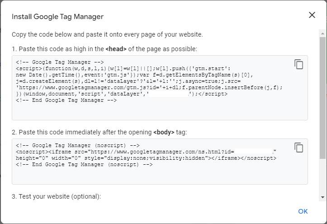
Task: Close the Install Google Tag Manager dialog
Action: (x=312, y=15)
